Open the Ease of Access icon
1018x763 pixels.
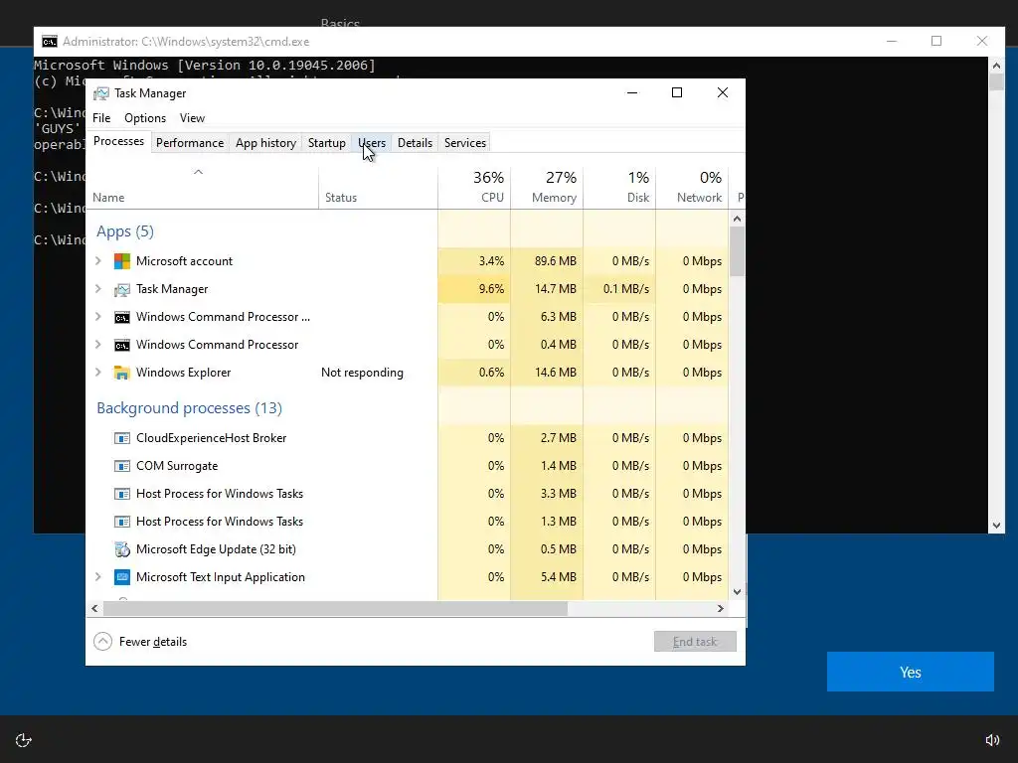[24, 740]
